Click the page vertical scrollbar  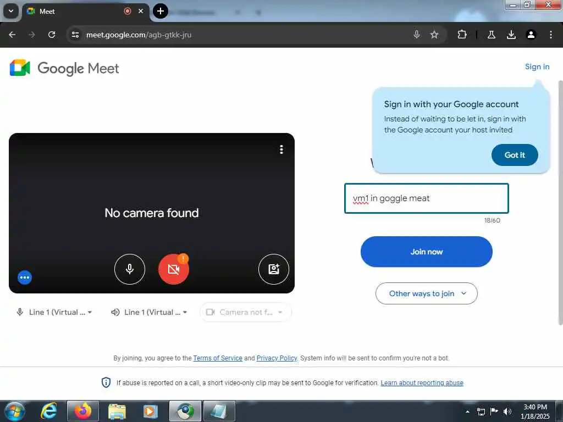(560, 203)
